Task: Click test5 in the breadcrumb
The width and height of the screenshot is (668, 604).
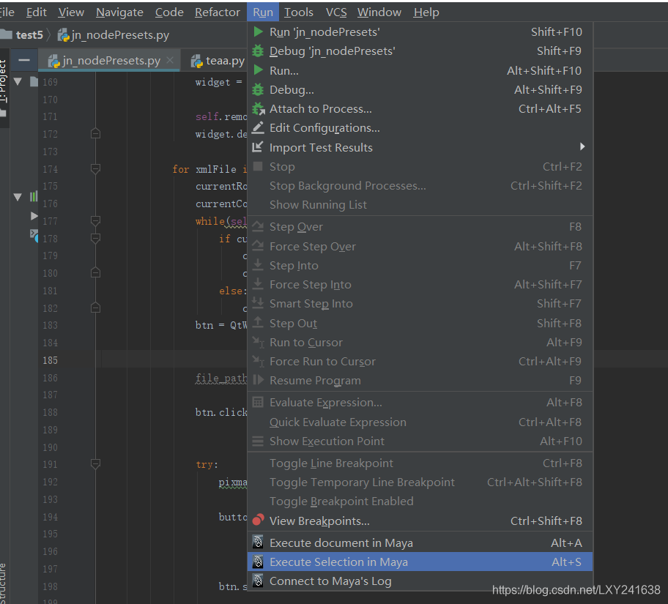Action: (29, 35)
